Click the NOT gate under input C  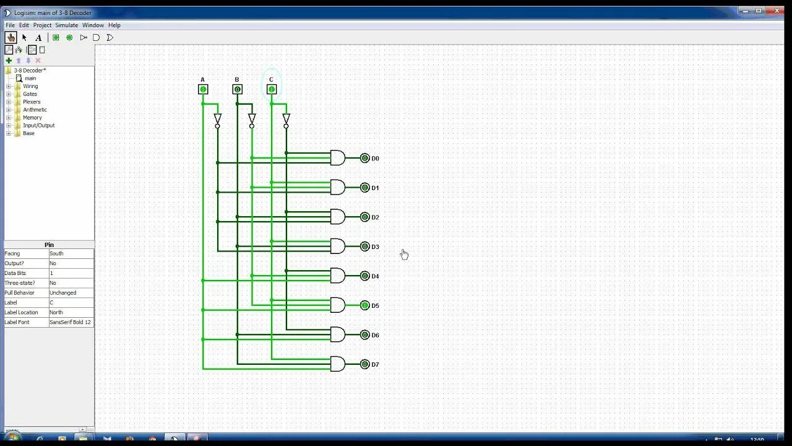point(286,120)
